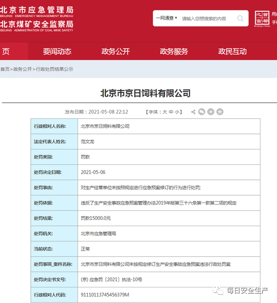Viewport: 277px width, 303px height.
Task: Click the 法定代表人姓名 label cell
Action: [54, 142]
